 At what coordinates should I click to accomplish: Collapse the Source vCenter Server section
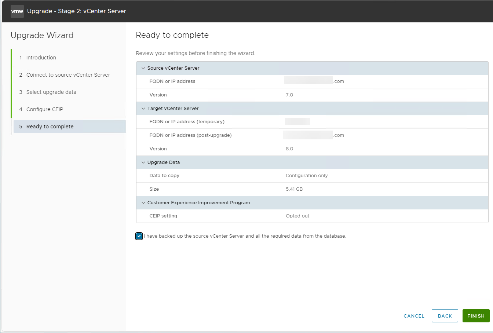(x=143, y=68)
